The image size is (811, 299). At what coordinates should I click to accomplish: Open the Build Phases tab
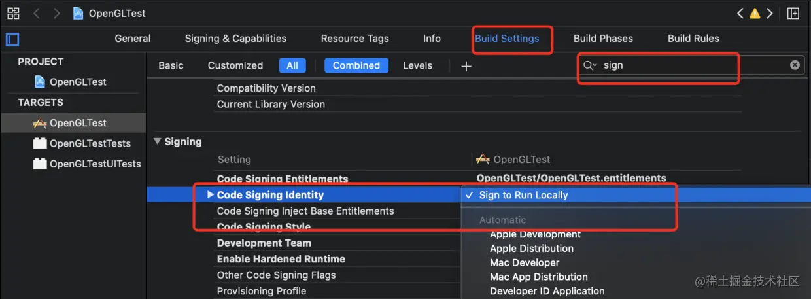pos(603,39)
